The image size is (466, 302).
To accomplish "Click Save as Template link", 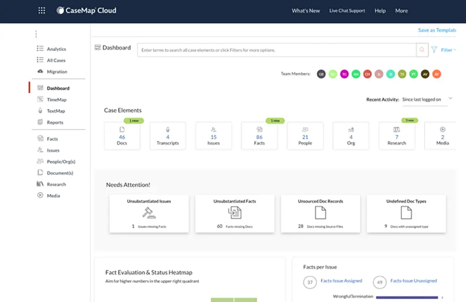I will tap(437, 30).
